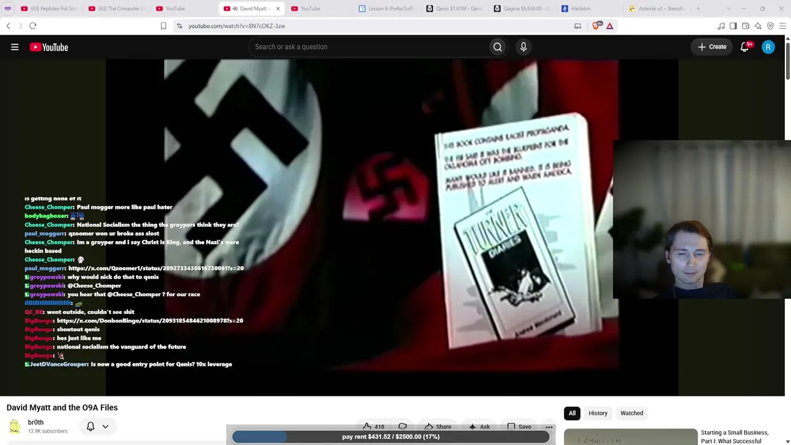
Task: Open YouTube notifications bell in header
Action: click(745, 47)
